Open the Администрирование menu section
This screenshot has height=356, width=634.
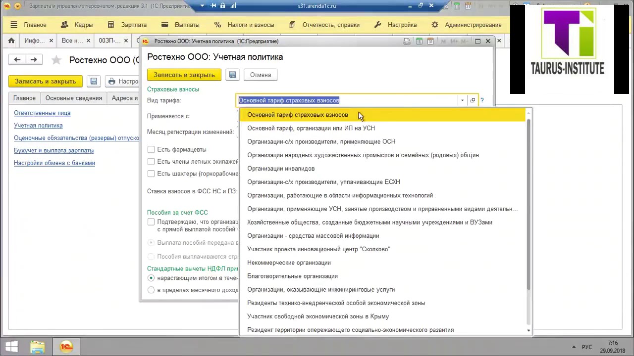[467, 25]
